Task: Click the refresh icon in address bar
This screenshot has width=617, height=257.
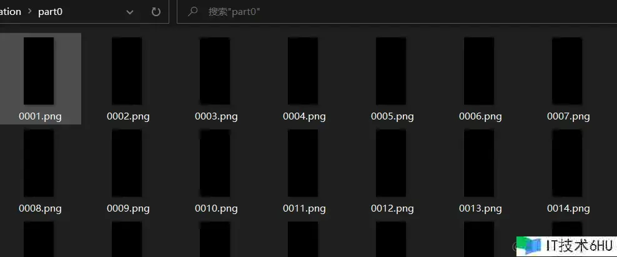Action: coord(156,12)
